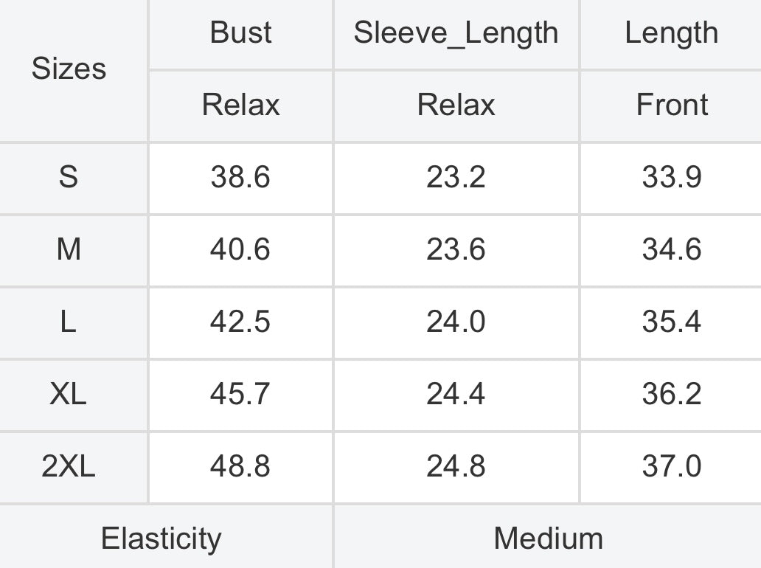Viewport: 761px width, 568px height.
Task: Select the S size row label
Action: [69, 177]
